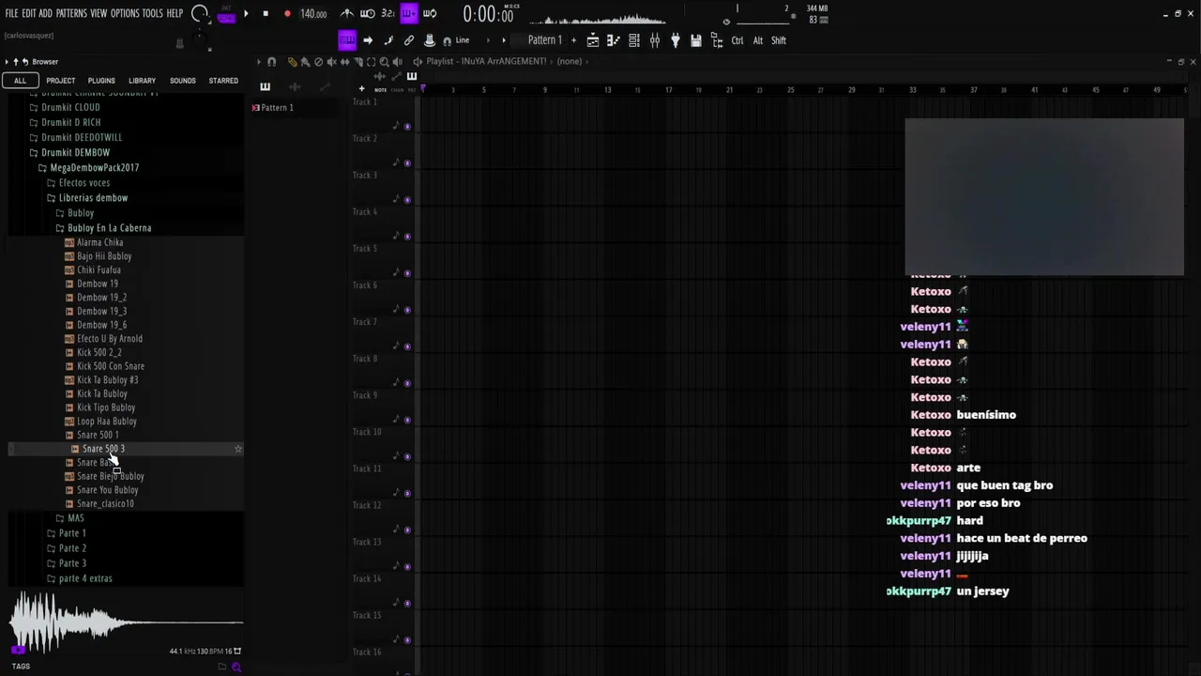Star the Snare 500 3 sample
The height and width of the screenshot is (676, 1201).
click(238, 449)
